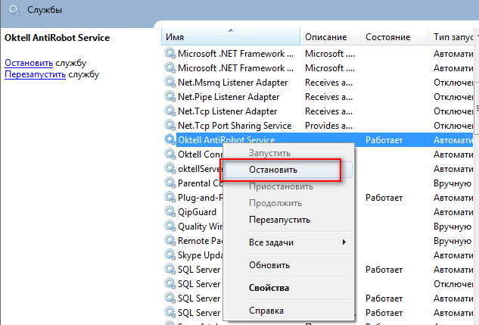
Task: Click gear icon beside Plug-and-Play service
Action: 170,198
